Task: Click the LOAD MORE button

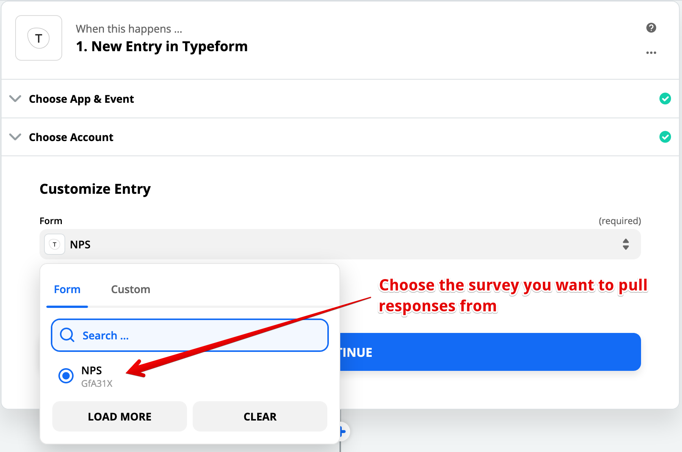Action: click(119, 416)
